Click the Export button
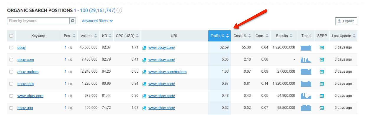365x115 pixels. [346, 21]
